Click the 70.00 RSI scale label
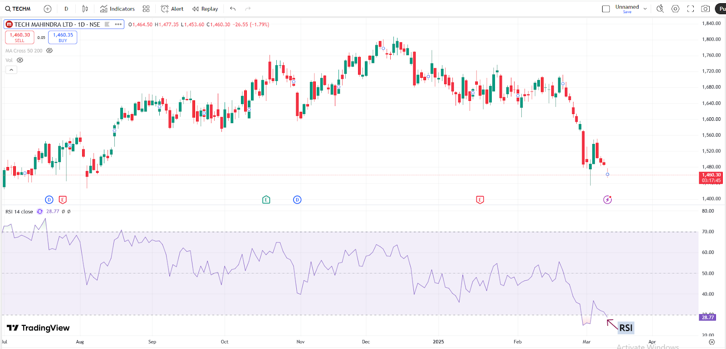Screen dimensions: 726x349 click(708, 231)
